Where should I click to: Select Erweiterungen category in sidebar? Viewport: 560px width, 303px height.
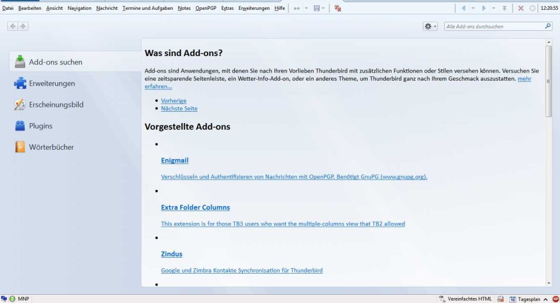[75, 83]
